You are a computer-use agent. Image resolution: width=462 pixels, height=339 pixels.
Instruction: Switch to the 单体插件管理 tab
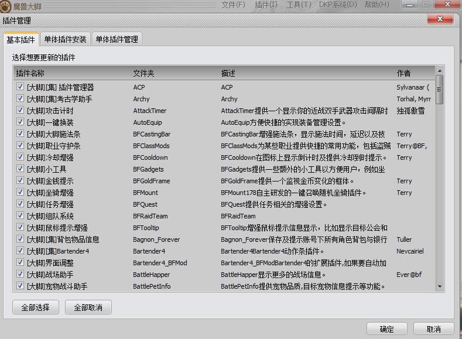coord(117,39)
